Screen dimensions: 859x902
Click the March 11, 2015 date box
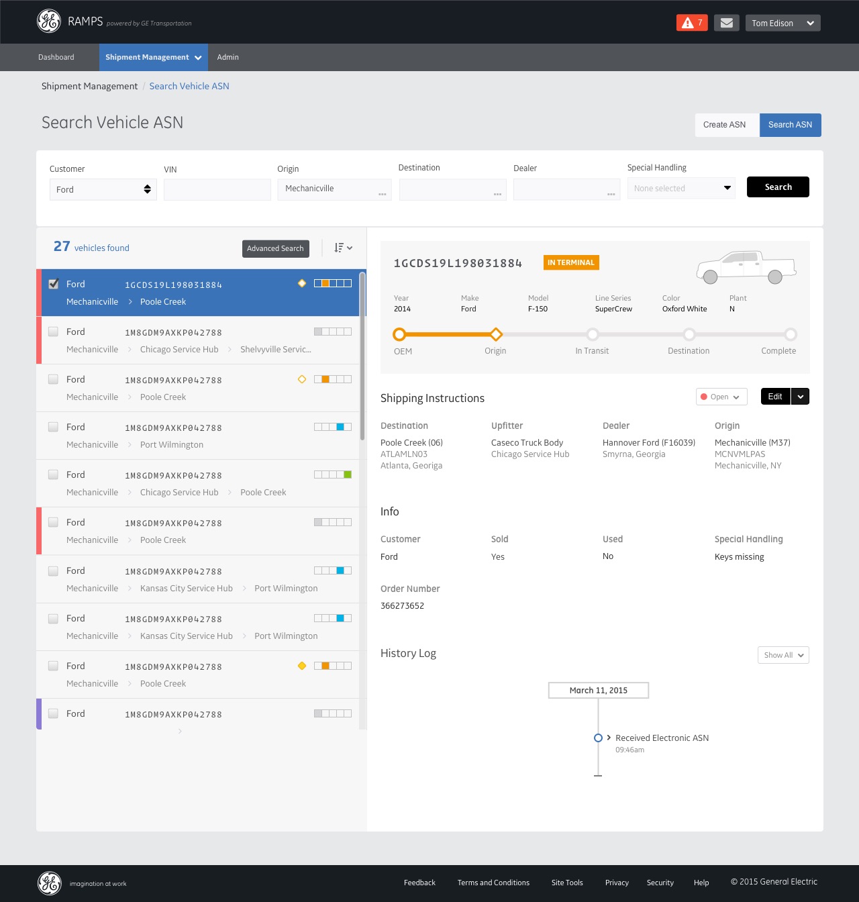[599, 690]
